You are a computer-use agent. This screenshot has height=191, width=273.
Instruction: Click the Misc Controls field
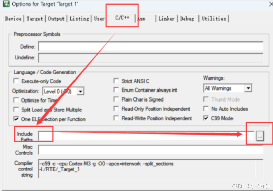pyautogui.click(x=151, y=150)
